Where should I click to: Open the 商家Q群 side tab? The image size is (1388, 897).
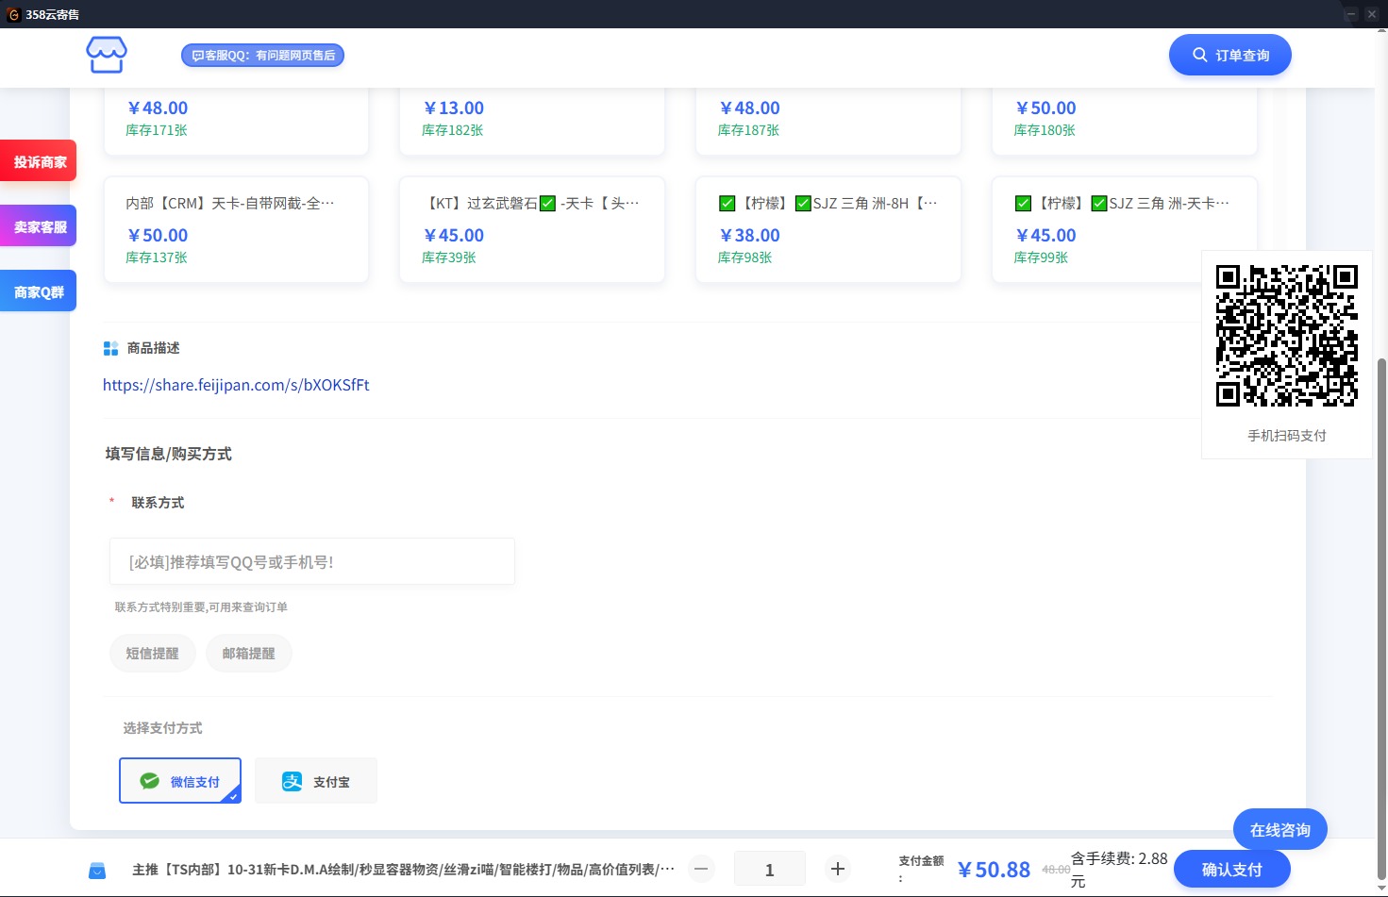coord(39,291)
